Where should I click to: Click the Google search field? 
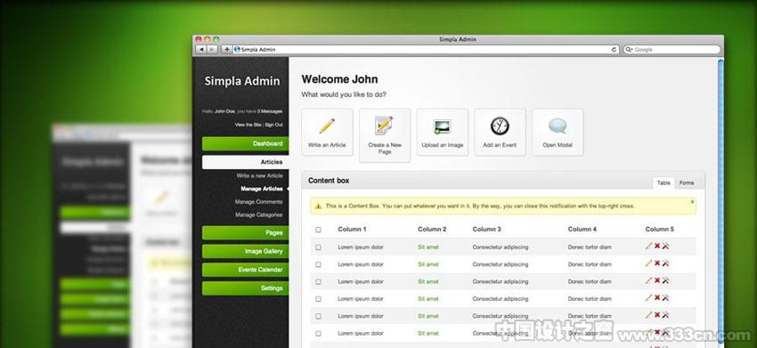tap(672, 49)
